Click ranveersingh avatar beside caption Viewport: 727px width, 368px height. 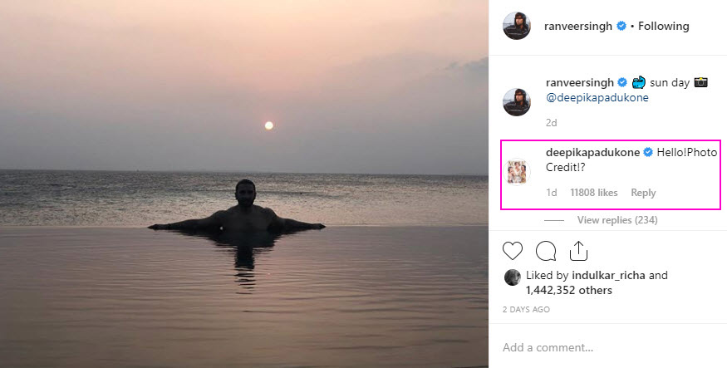(x=516, y=101)
